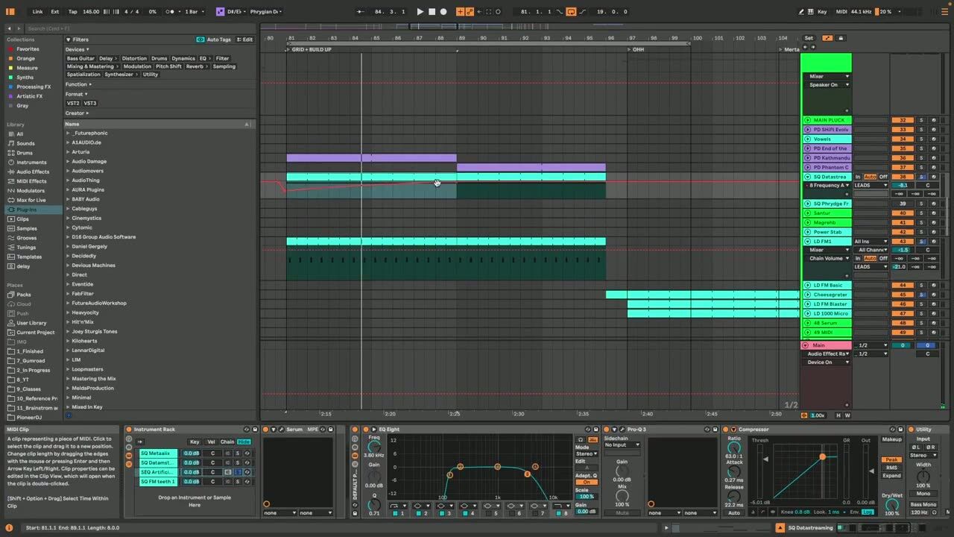Open the Sounds library category
The image size is (954, 537).
tap(25, 143)
